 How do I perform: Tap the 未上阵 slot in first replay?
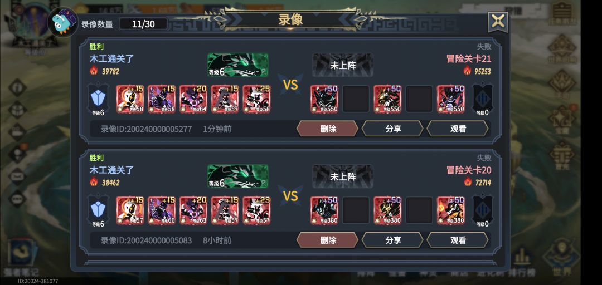[343, 65]
